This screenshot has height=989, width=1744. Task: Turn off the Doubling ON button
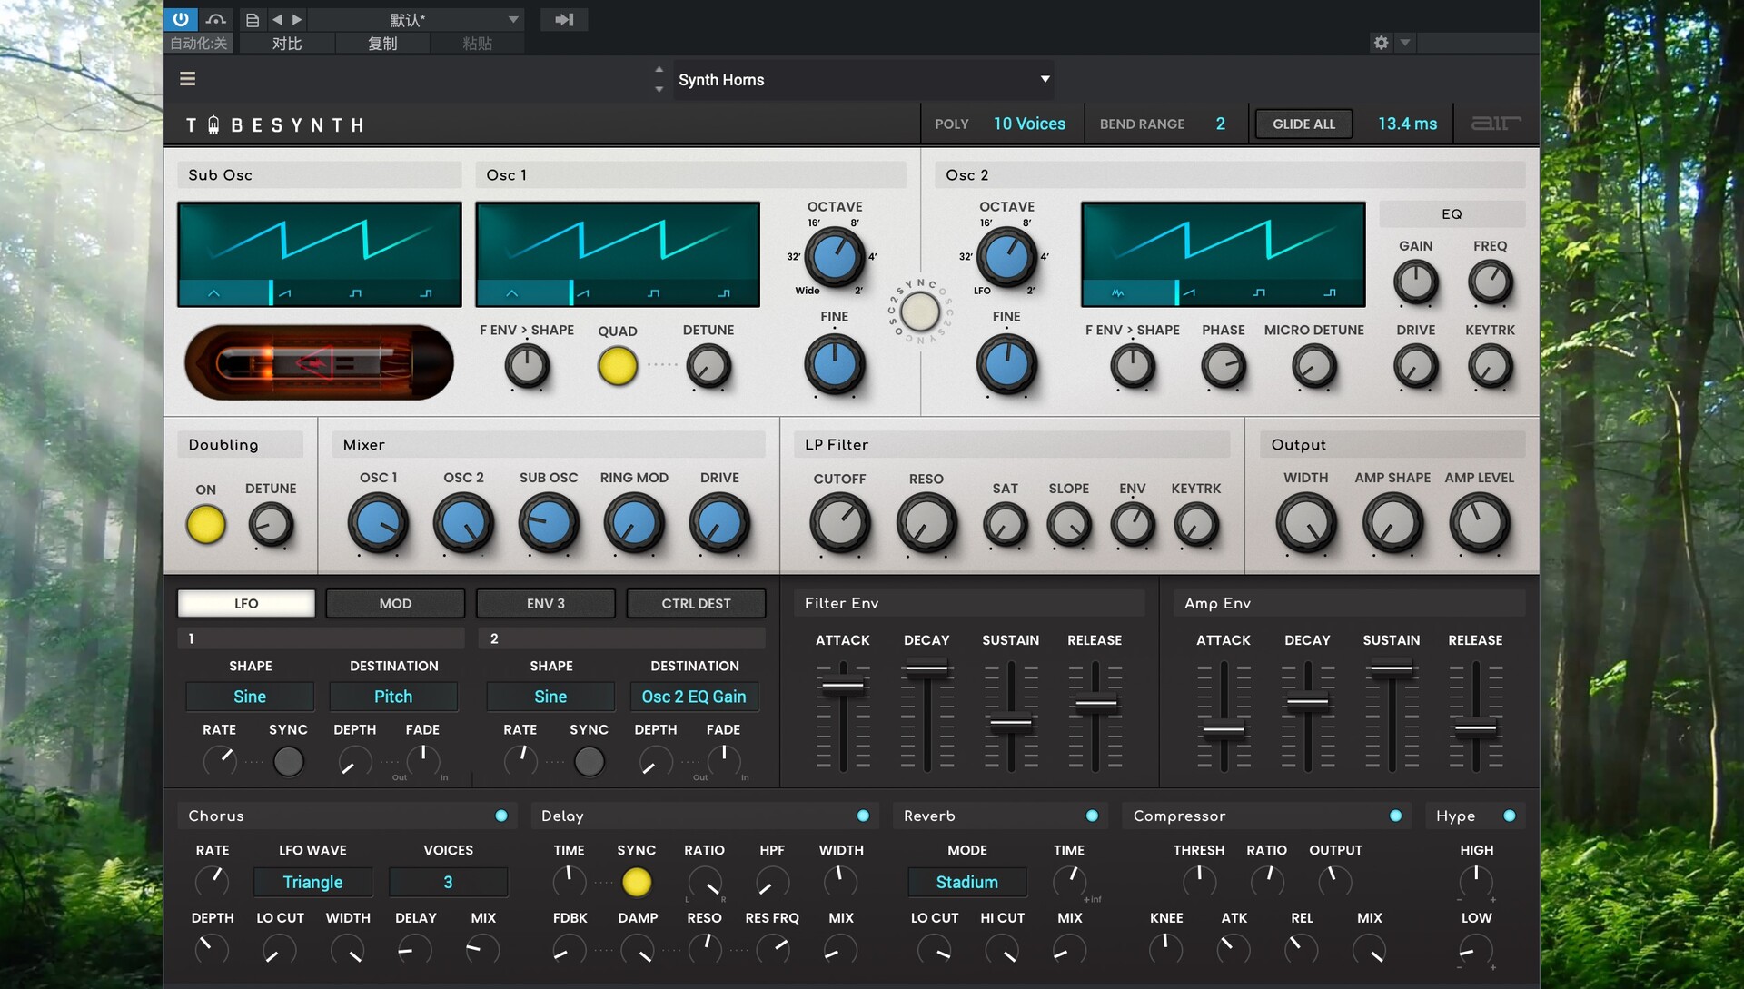point(205,525)
